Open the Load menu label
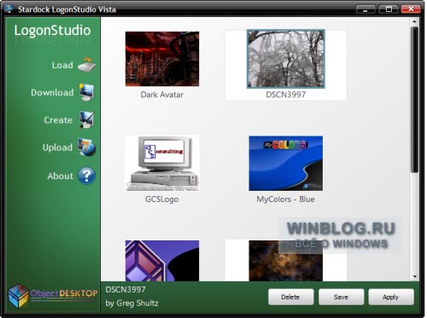This screenshot has height=318, width=427. pos(62,65)
